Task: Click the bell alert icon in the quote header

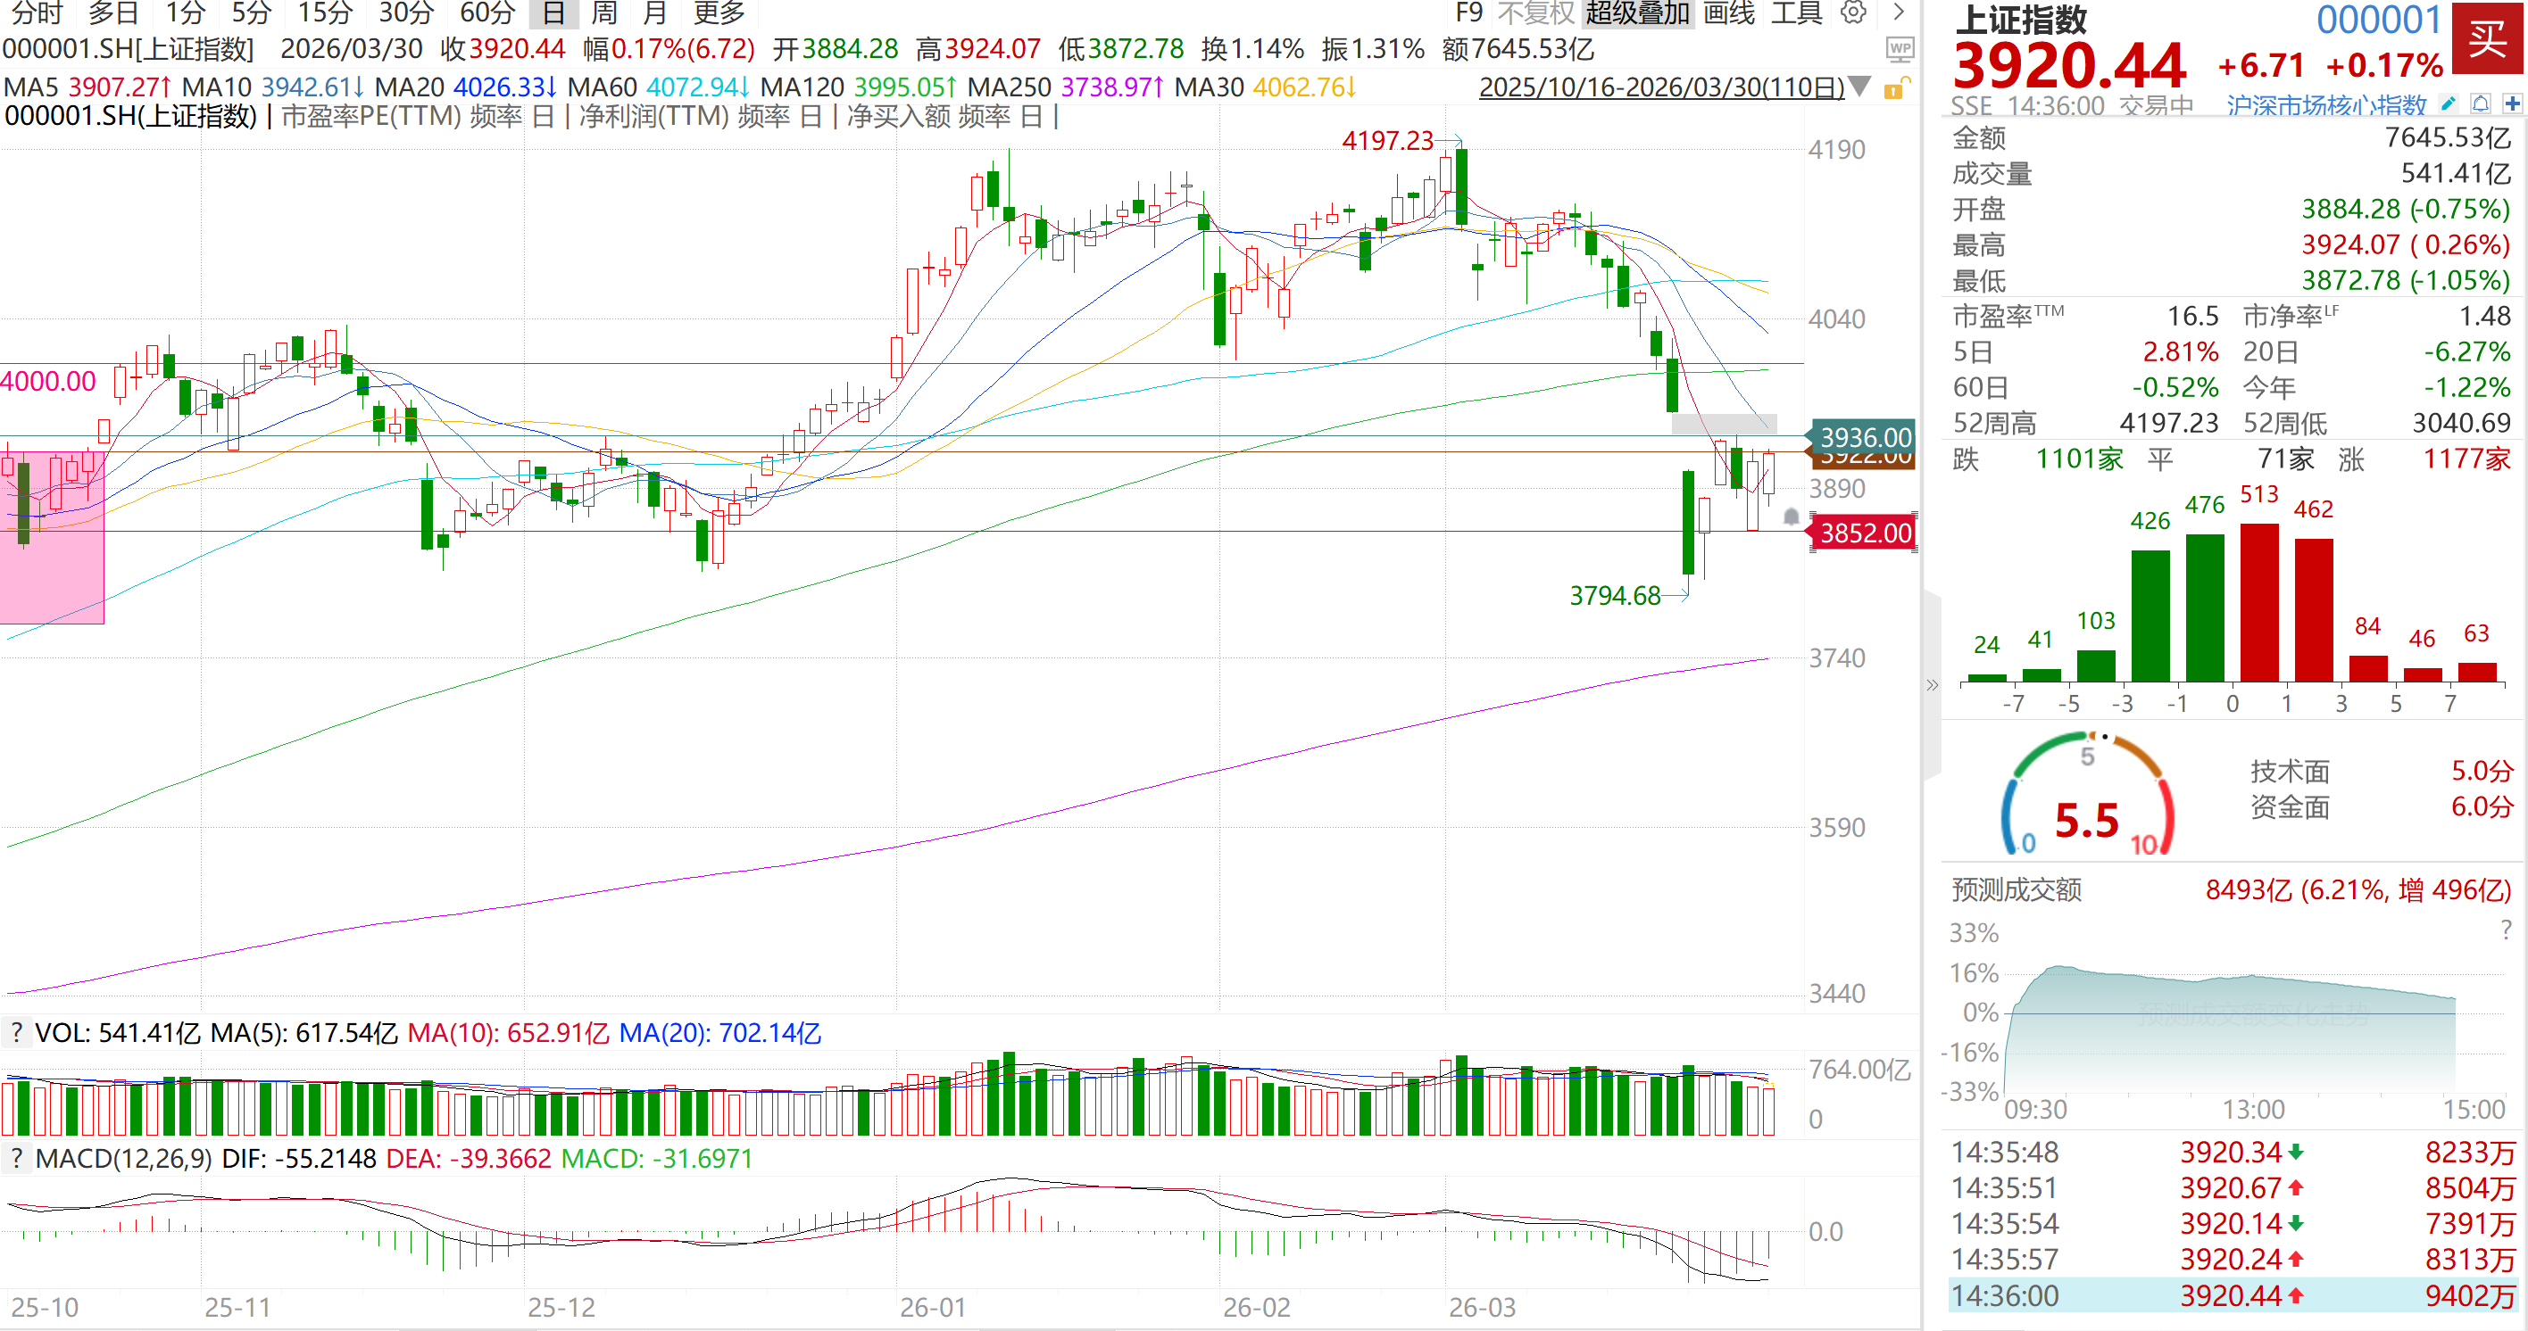Action: point(2481,104)
